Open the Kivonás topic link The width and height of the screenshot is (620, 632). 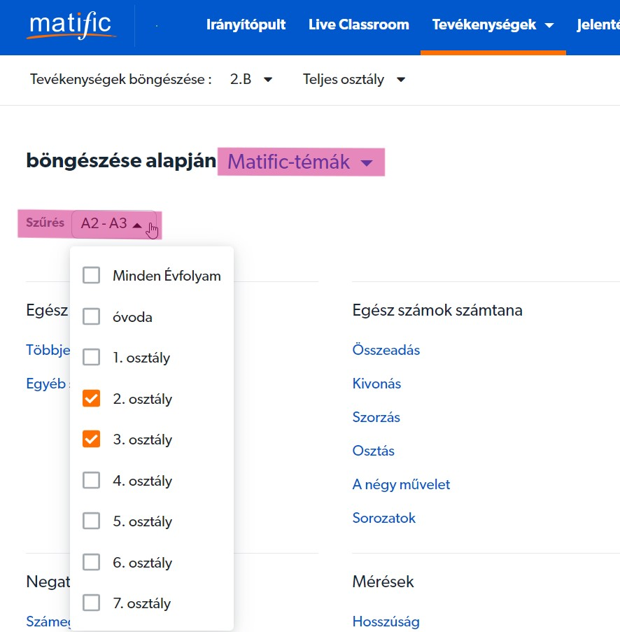(x=376, y=384)
